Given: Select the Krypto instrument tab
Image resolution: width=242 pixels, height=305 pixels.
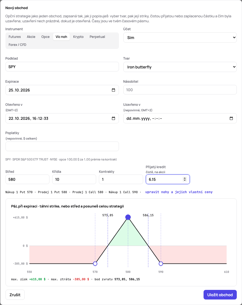Looking at the screenshot, I should pos(78,37).
